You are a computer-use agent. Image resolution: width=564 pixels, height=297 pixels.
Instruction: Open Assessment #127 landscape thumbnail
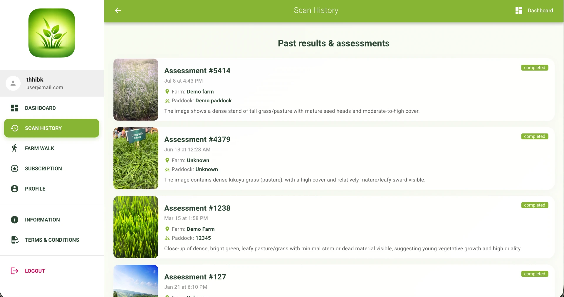136,281
